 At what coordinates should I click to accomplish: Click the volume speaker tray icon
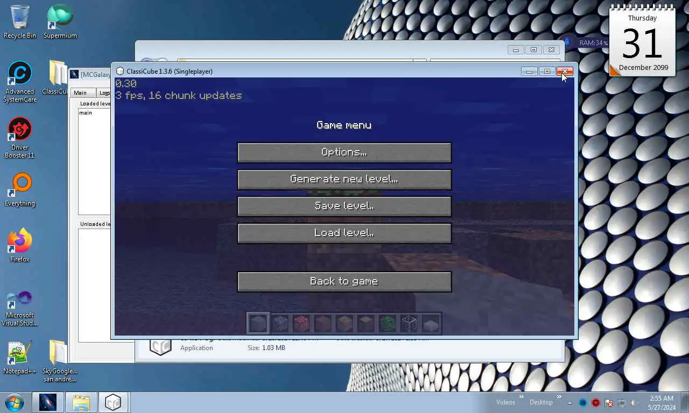click(635, 403)
